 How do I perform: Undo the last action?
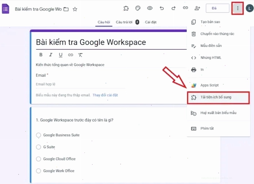click(x=162, y=8)
